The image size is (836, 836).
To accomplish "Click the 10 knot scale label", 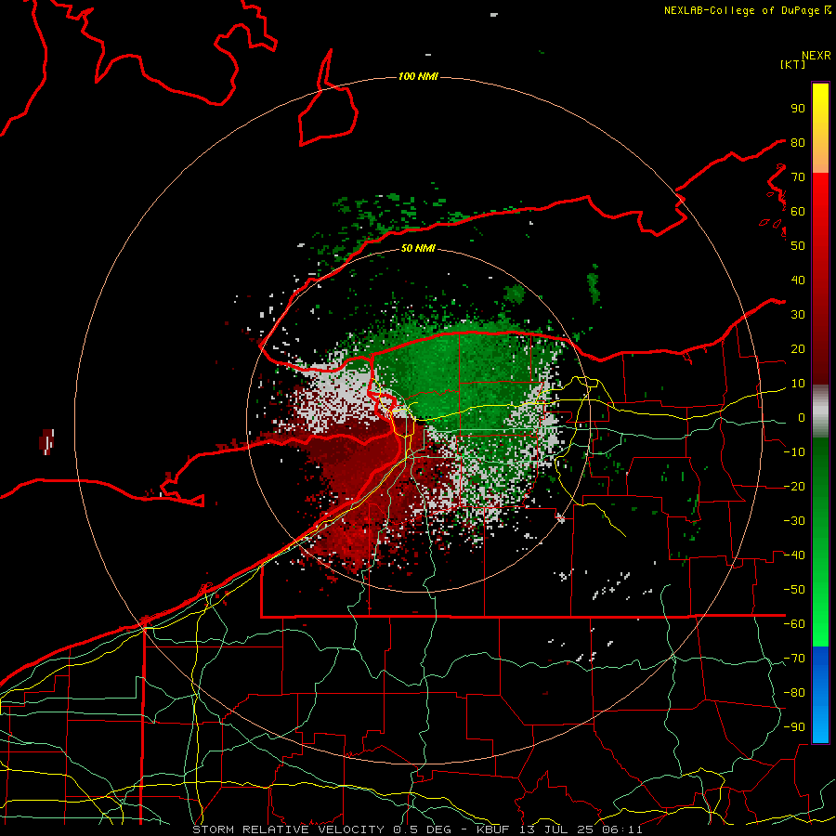I will click(x=798, y=384).
